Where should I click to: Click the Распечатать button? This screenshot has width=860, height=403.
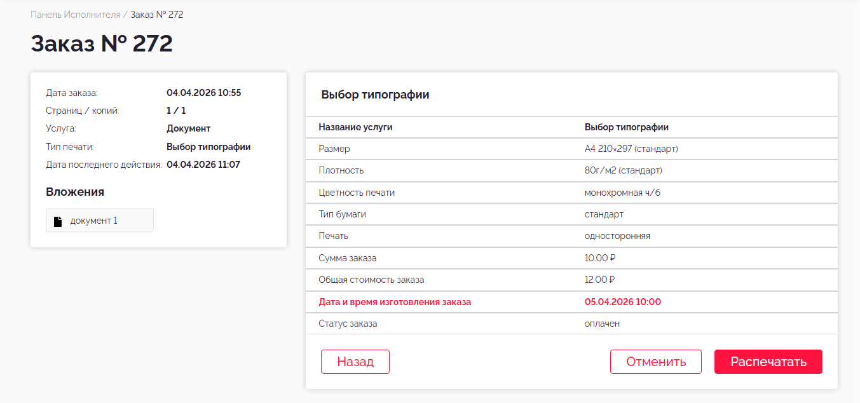[x=768, y=362]
